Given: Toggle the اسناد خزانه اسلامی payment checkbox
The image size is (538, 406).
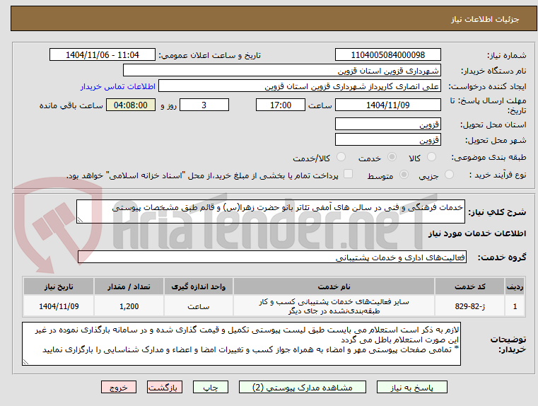Looking at the screenshot, I should (x=348, y=174).
